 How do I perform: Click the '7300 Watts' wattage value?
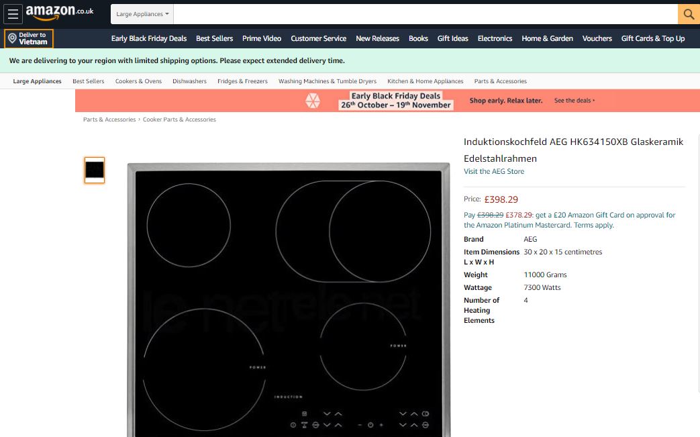[542, 288]
